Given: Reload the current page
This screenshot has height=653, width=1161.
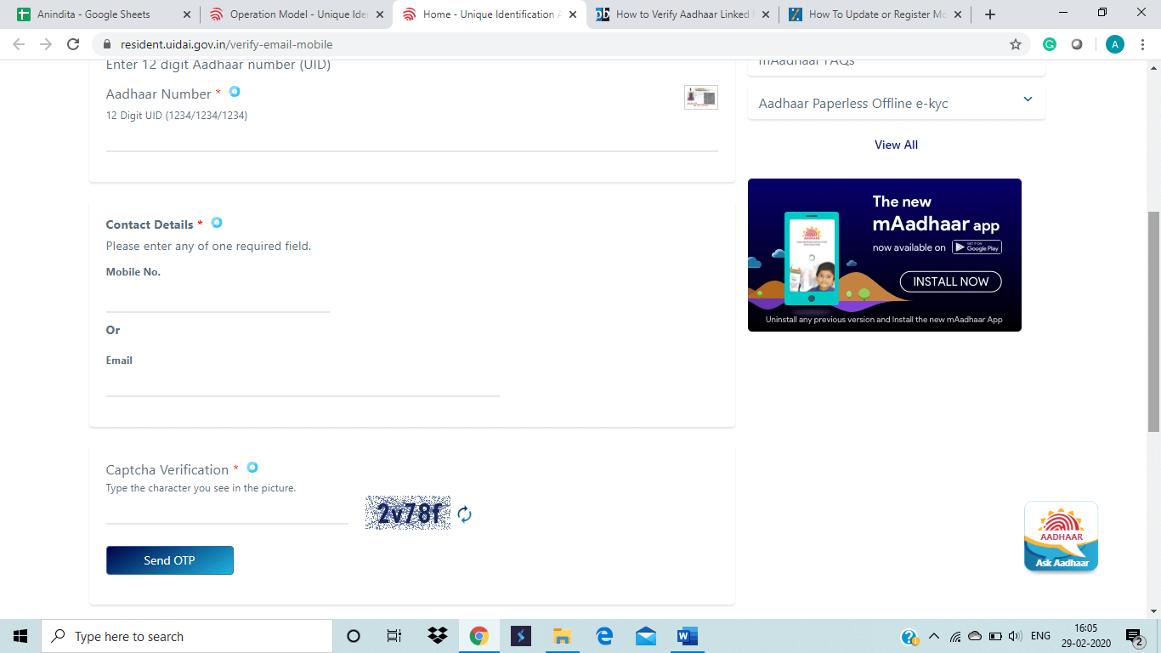Looking at the screenshot, I should click(x=73, y=44).
